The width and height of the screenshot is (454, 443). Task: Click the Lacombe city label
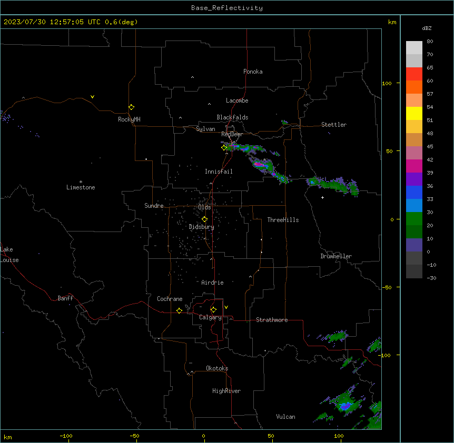tap(237, 100)
